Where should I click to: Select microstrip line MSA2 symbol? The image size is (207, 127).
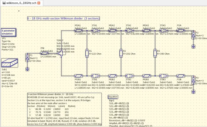pos(112,31)
